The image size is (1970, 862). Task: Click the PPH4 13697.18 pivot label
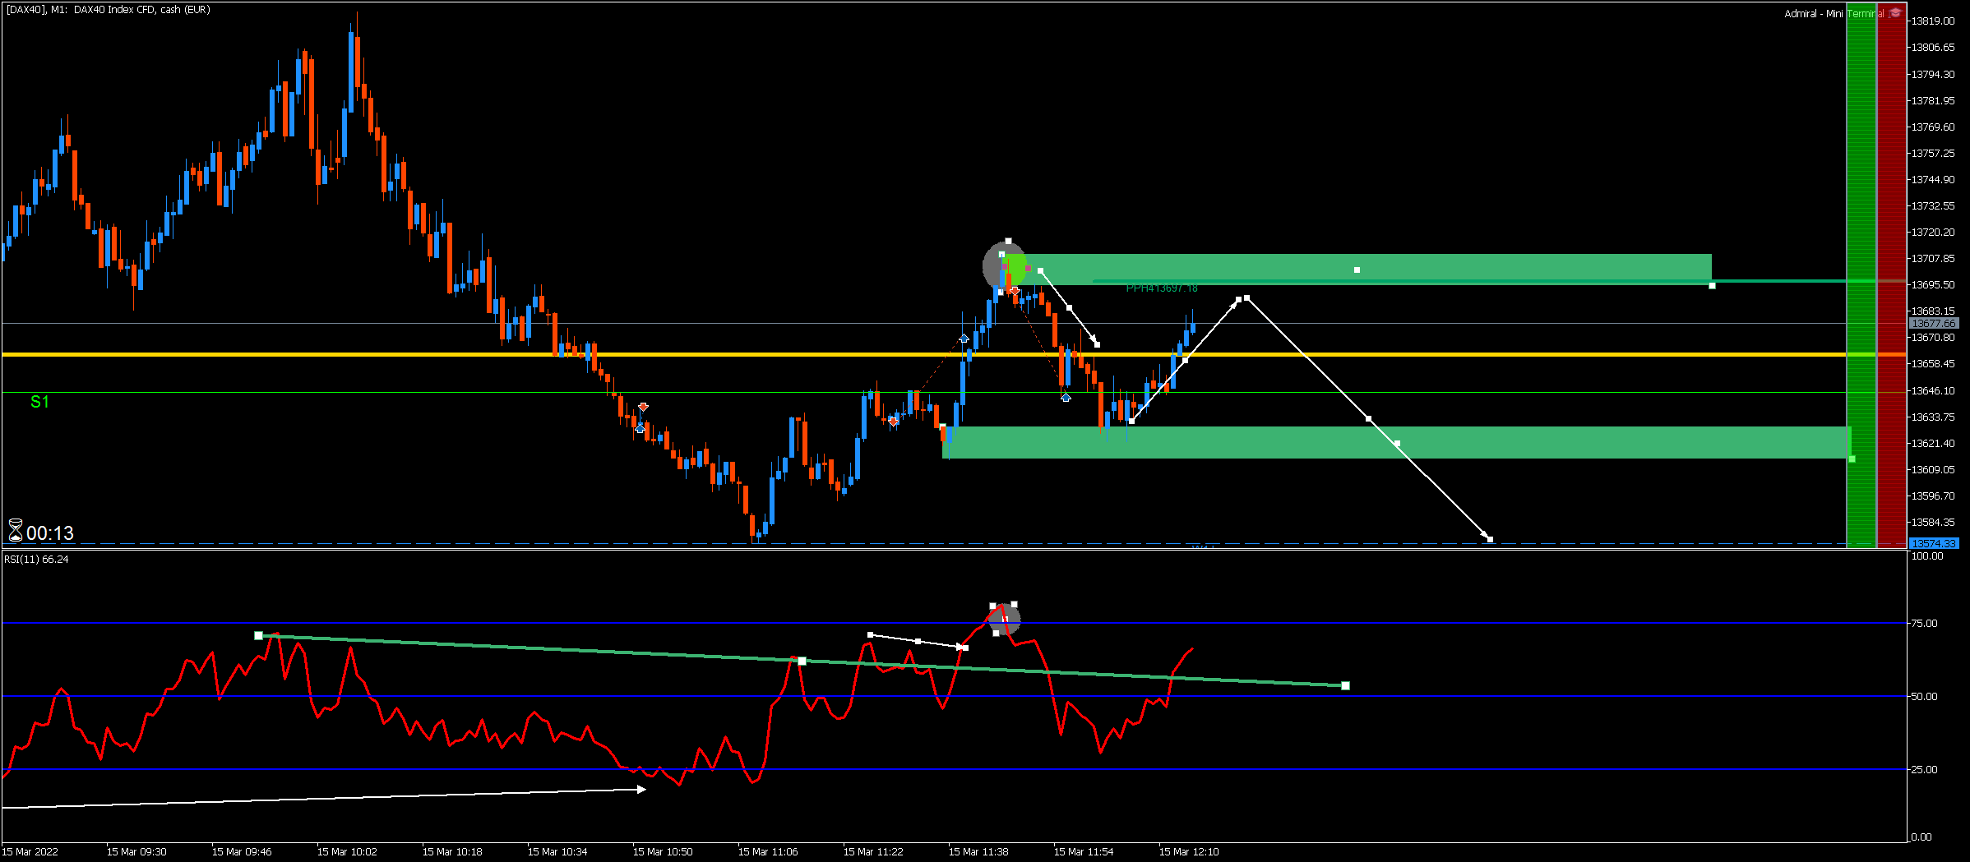[x=1162, y=288]
